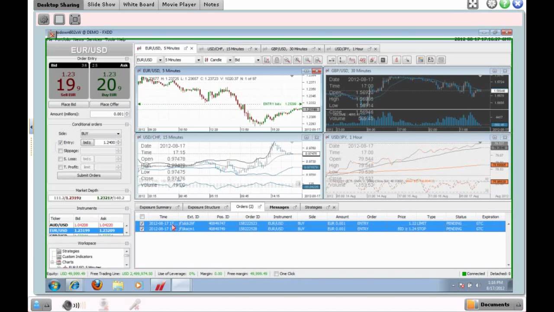
Task: Toggle the select-all orders header checkbox
Action: (x=142, y=217)
